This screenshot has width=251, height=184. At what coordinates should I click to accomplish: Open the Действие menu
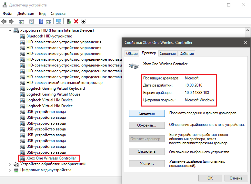25,14
